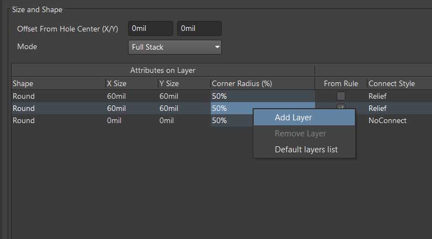The height and width of the screenshot is (239, 432).
Task: Select the NoConnect Connect Style cell
Action: (387, 120)
